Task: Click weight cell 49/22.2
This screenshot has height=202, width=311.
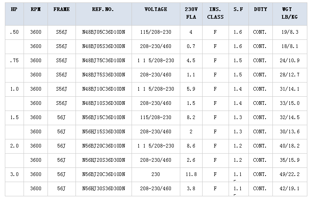Action: coord(289,175)
